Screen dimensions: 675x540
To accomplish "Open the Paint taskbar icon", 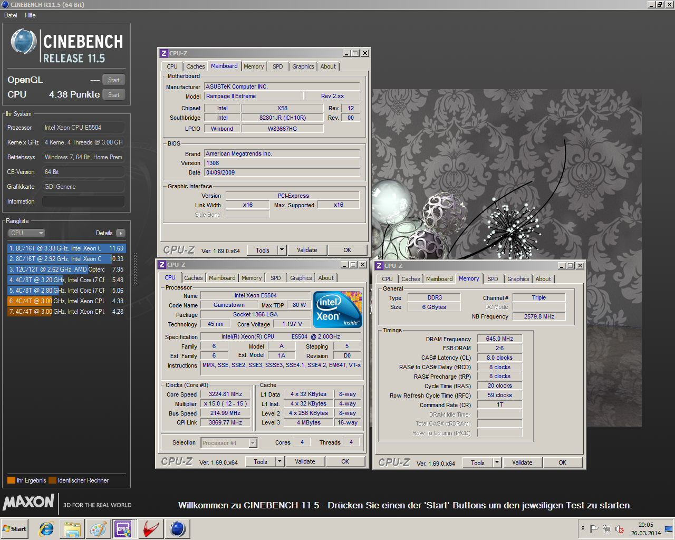I will (98, 529).
